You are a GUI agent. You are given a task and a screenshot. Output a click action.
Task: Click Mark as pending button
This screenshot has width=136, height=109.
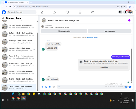64,31
